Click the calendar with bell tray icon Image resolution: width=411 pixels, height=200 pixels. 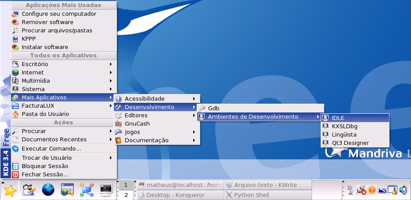[393, 190]
